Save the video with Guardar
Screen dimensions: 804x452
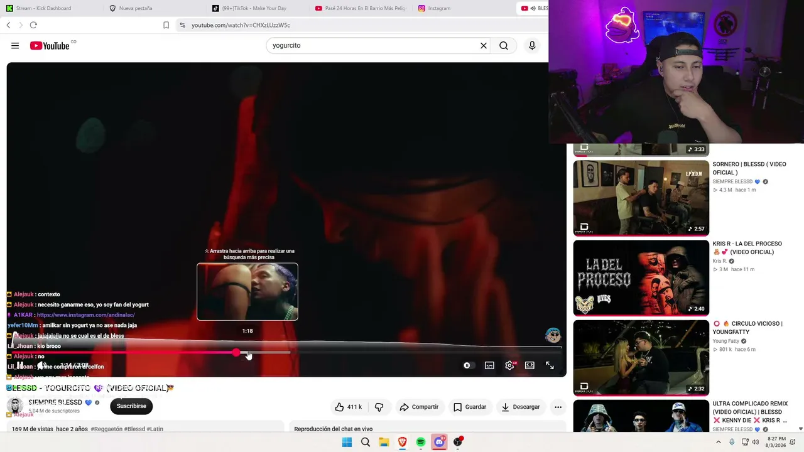tap(470, 407)
